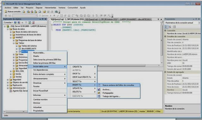The height and width of the screenshot is (120, 202).
Task: Click the MARKET database cylinder icon
Action: tap(14, 38)
